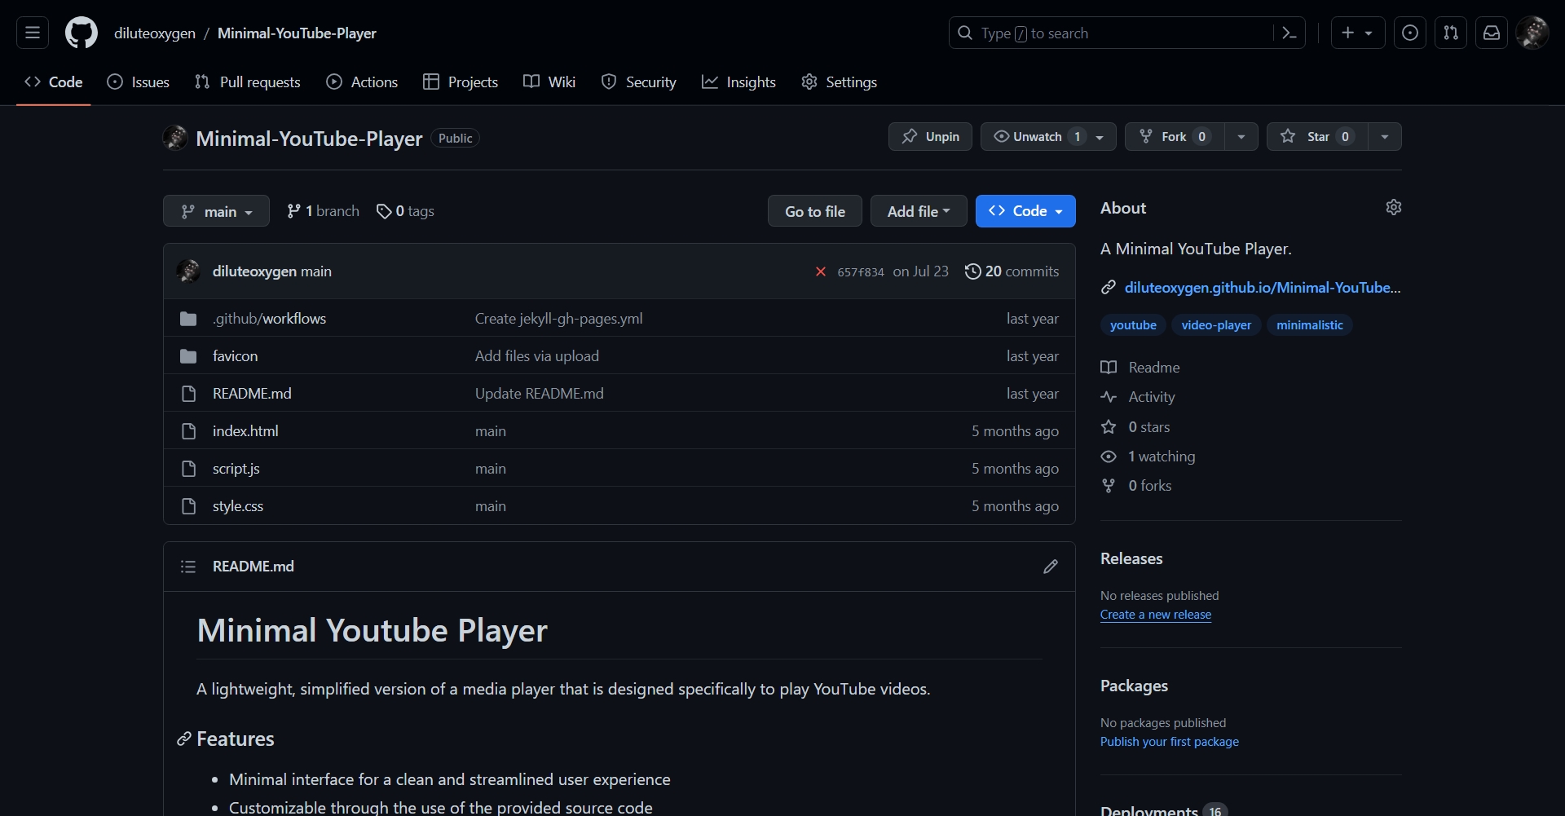Click the Features heading anchor link icon
Viewport: 1565px width, 816px height.
pos(184,739)
